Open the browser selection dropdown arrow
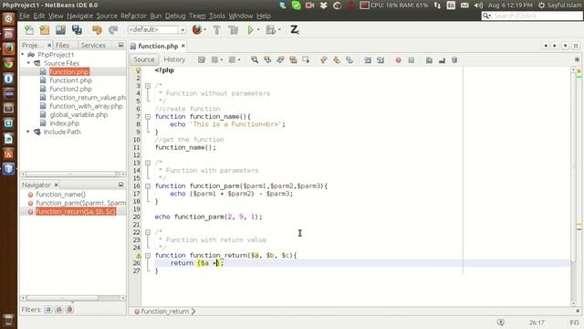Screen dimensions: 584x329 [x=205, y=30]
